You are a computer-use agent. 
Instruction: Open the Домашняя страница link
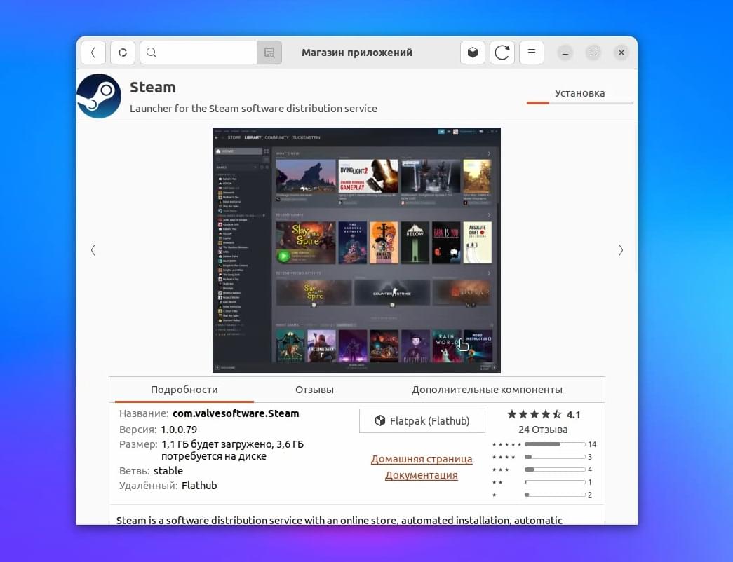422,459
